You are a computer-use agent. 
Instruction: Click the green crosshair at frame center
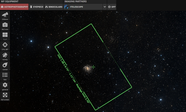(x=93, y=67)
